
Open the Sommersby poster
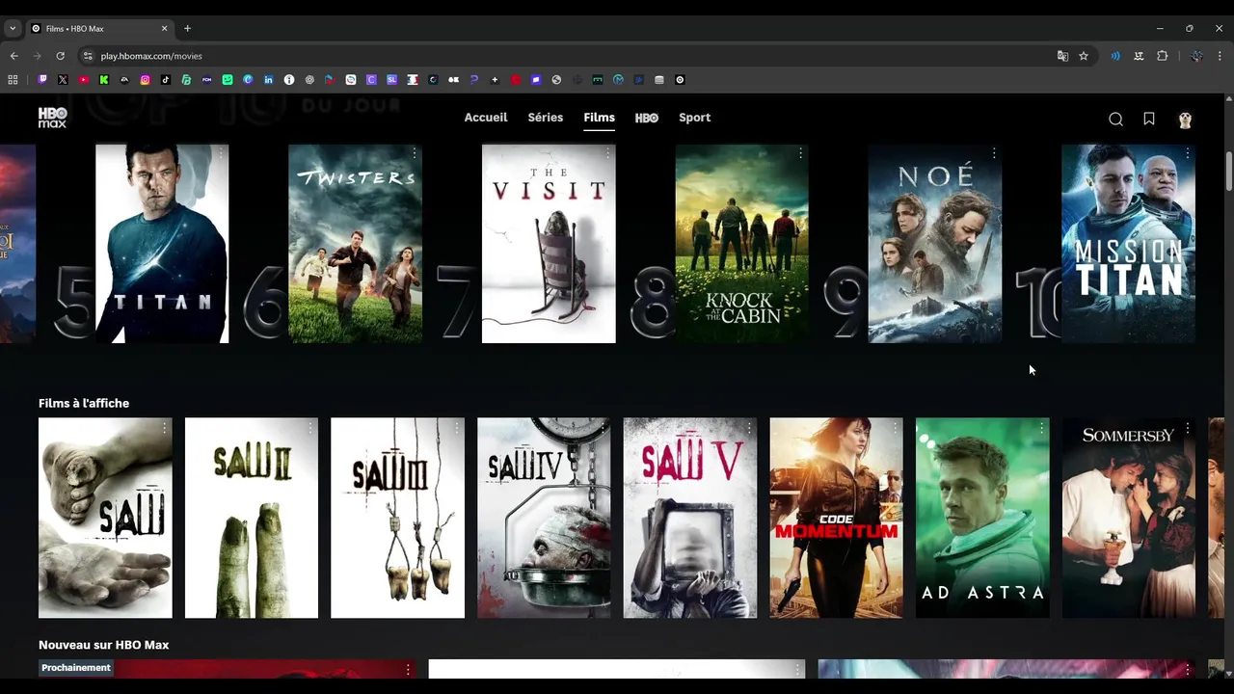[x=1129, y=518]
